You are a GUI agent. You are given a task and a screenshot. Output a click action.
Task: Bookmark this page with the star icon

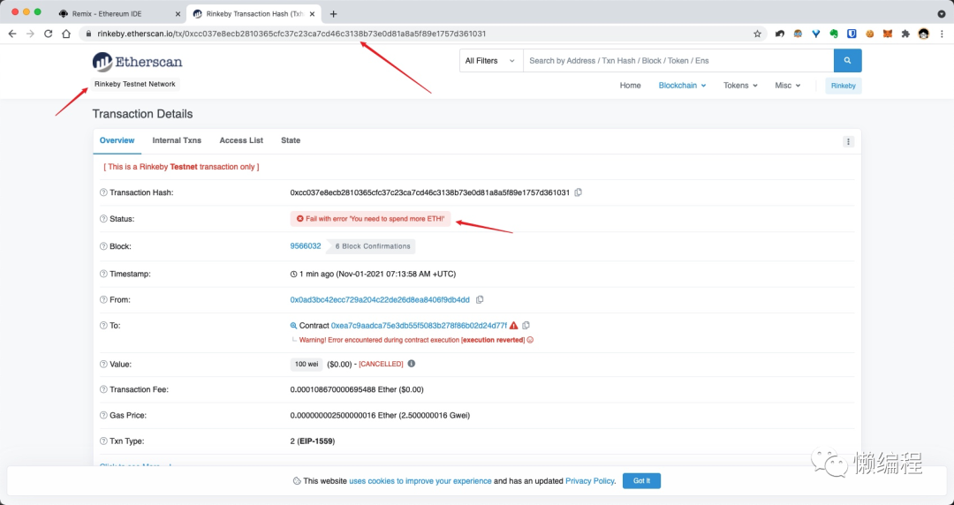[x=758, y=34]
